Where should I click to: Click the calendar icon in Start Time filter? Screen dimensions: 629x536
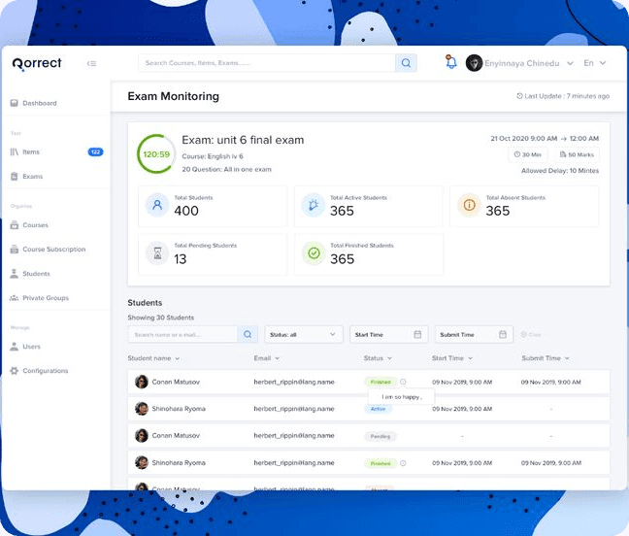417,334
